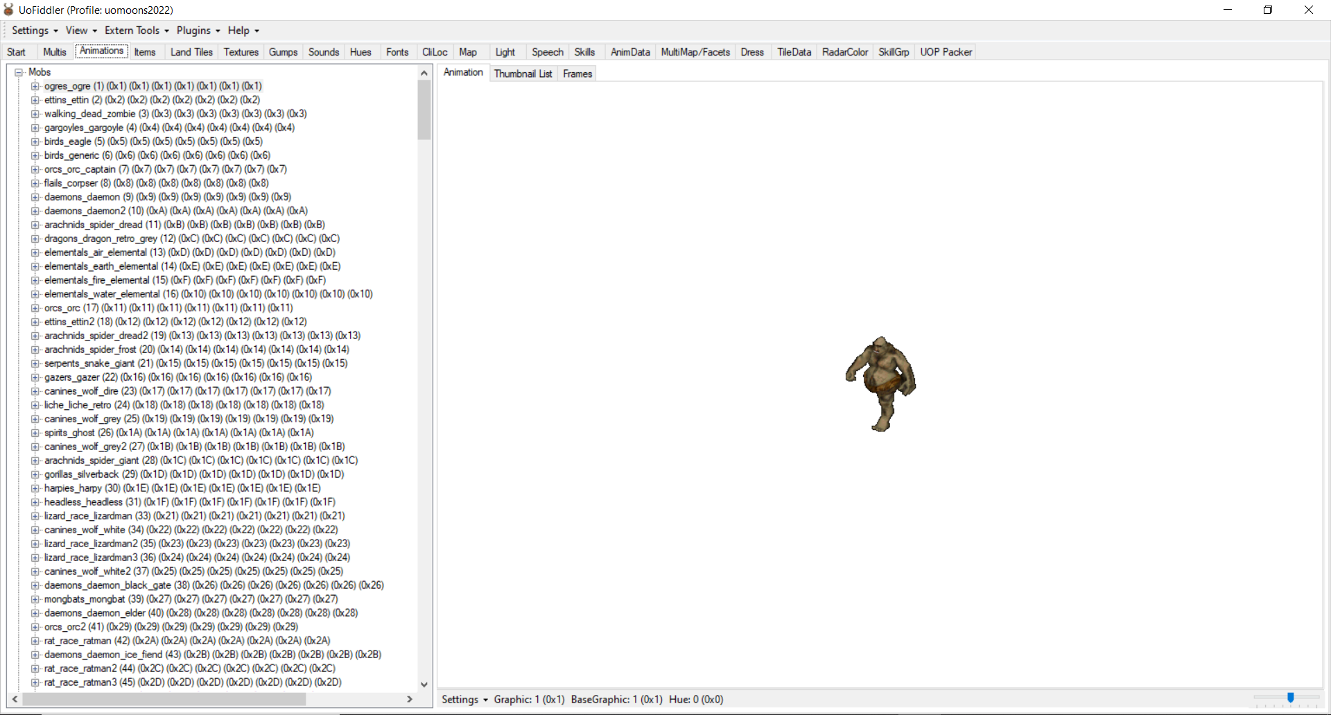Expand the gorillas_silverback tree node
Screen dimensions: 1331x715
pos(35,474)
